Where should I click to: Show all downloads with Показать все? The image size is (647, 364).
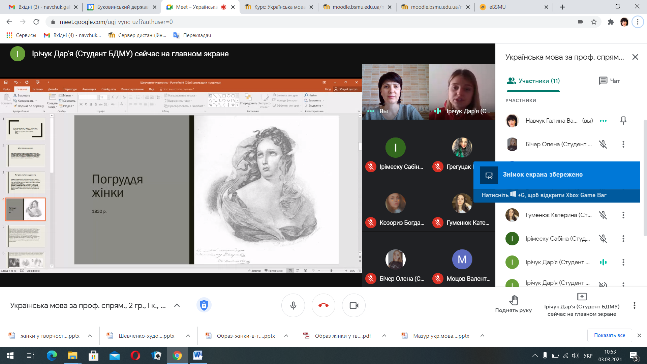tap(610, 335)
